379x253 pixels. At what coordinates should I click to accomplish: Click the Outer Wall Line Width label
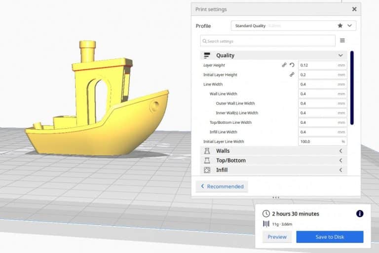click(235, 103)
